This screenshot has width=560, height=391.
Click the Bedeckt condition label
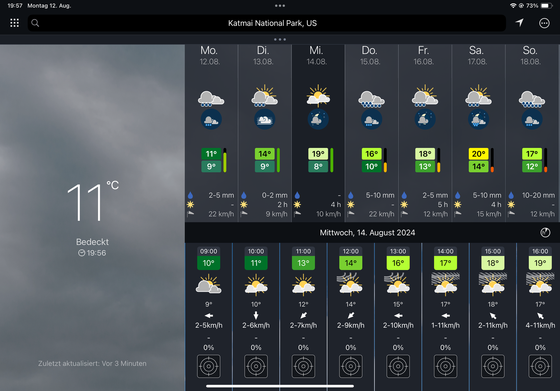(x=92, y=242)
